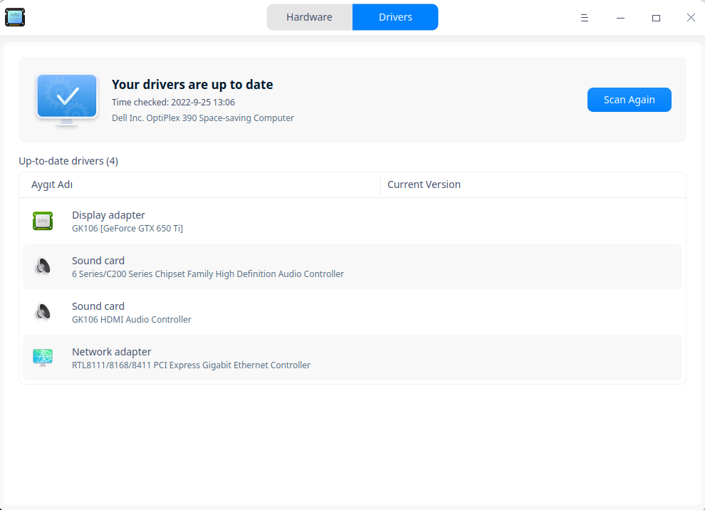Click the chipset sound card speaker icon

[x=43, y=266]
